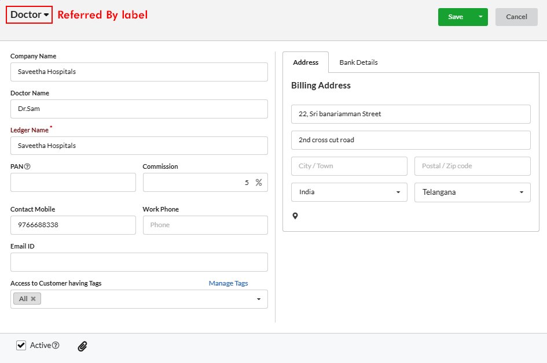547x363 pixels.
Task: Expand the Save button dropdown arrow
Action: tap(480, 17)
